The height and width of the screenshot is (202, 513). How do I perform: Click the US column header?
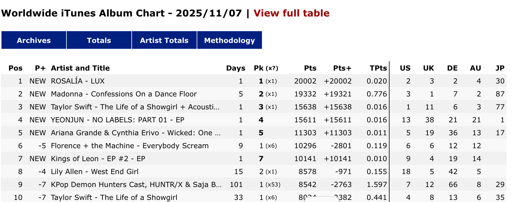[x=405, y=68]
